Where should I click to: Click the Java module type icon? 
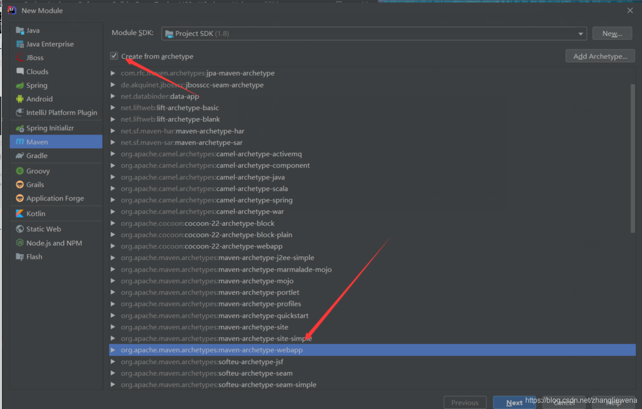(20, 31)
